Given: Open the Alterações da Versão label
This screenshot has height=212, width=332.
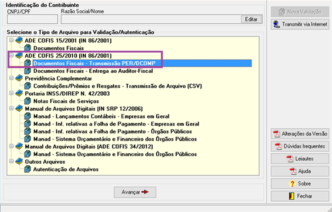Looking at the screenshot, I should tap(304, 134).
